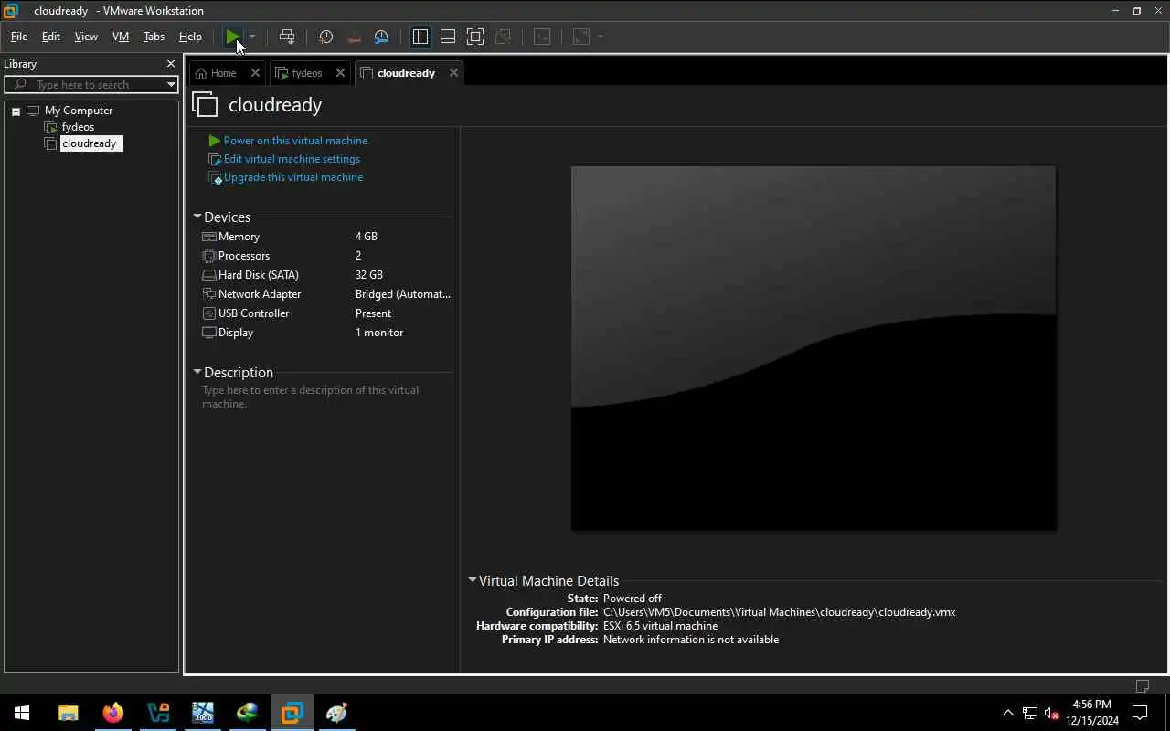1170x731 pixels.
Task: Click the Processors device row
Action: click(x=325, y=256)
